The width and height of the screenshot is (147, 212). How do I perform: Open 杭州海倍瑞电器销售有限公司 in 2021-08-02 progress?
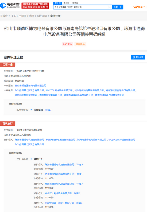[59, 174]
